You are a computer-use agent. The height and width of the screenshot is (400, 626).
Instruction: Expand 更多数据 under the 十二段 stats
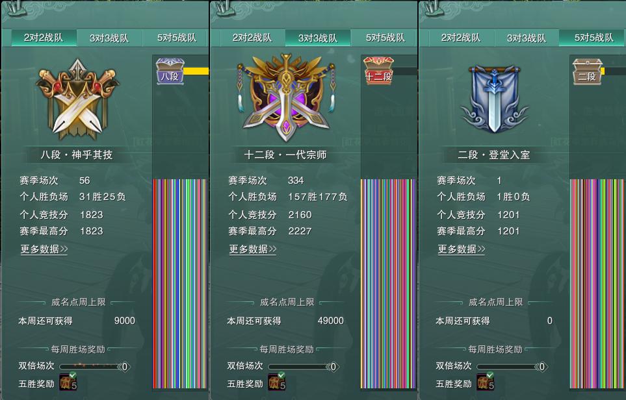point(253,249)
